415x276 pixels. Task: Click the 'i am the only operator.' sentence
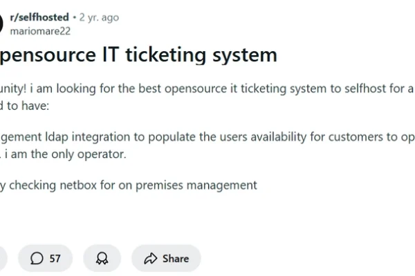(x=66, y=154)
